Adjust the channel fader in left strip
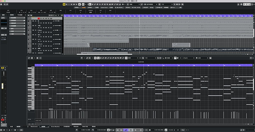The image size is (255, 132). pyautogui.click(x=3, y=86)
